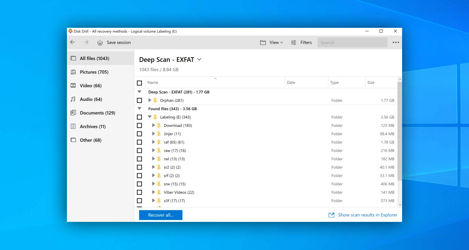
Task: Click the scrollbar down arrow
Action: (x=400, y=204)
